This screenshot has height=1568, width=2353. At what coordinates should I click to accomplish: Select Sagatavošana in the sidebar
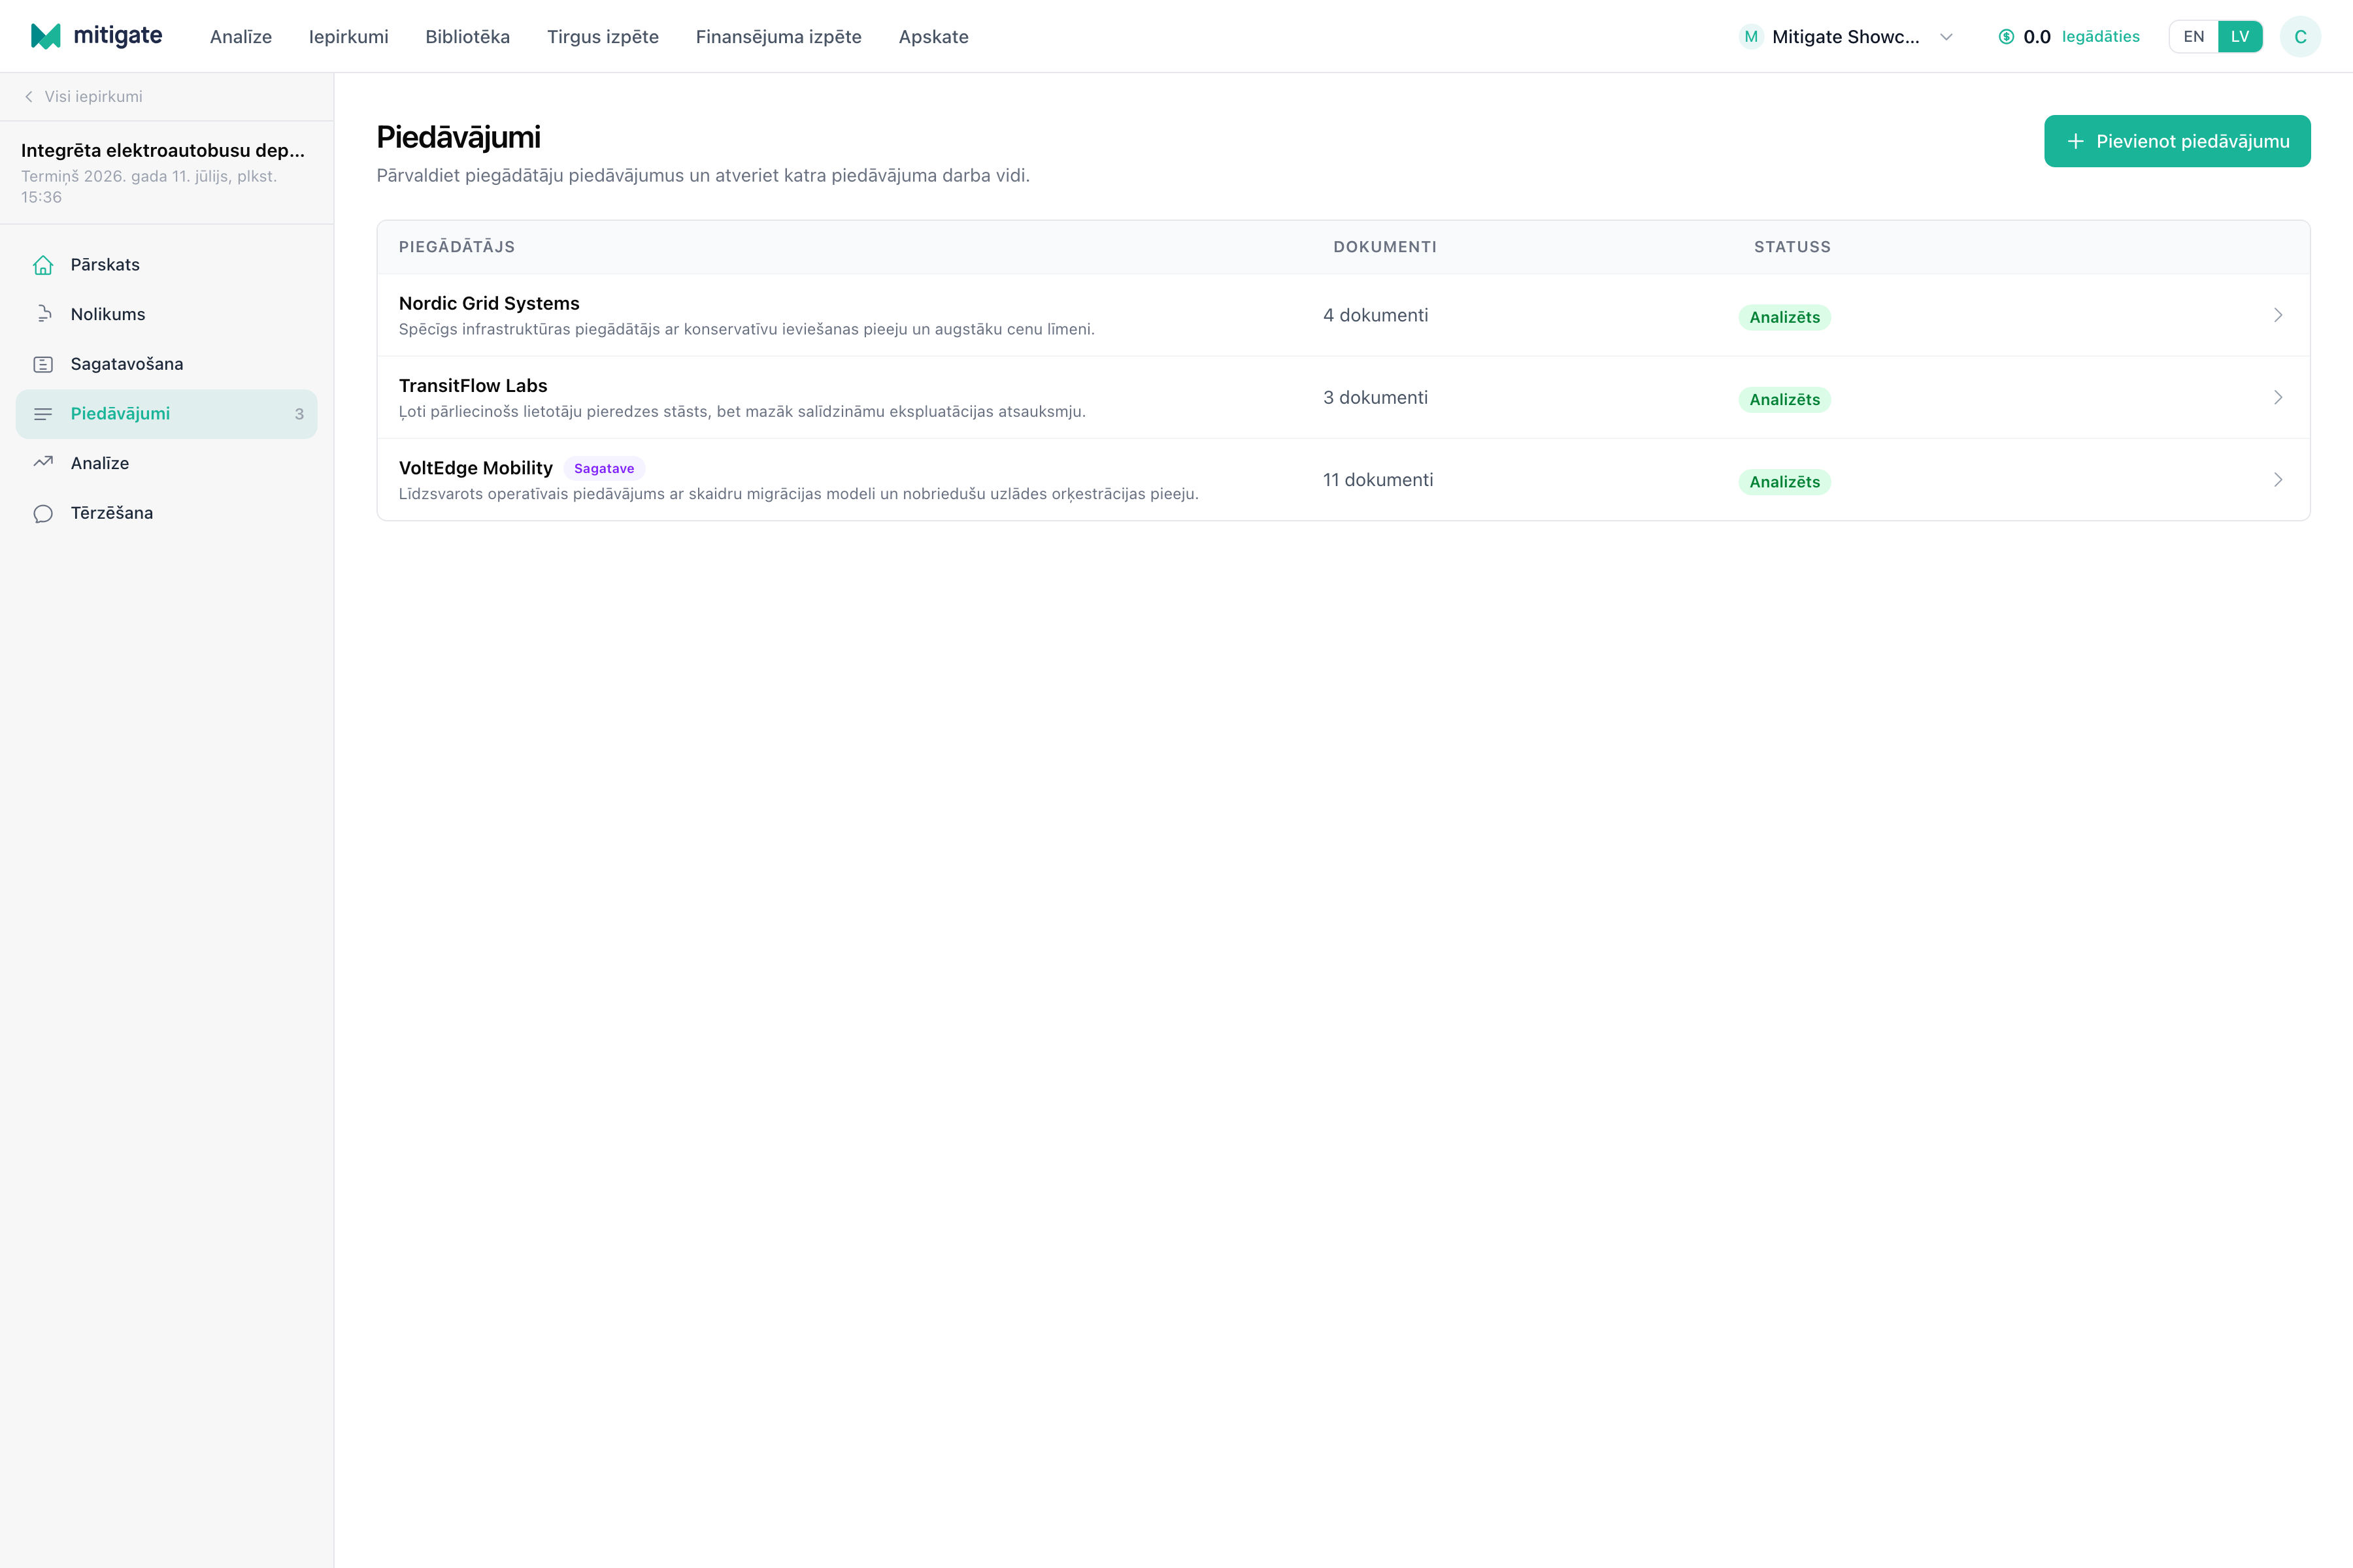tap(166, 364)
